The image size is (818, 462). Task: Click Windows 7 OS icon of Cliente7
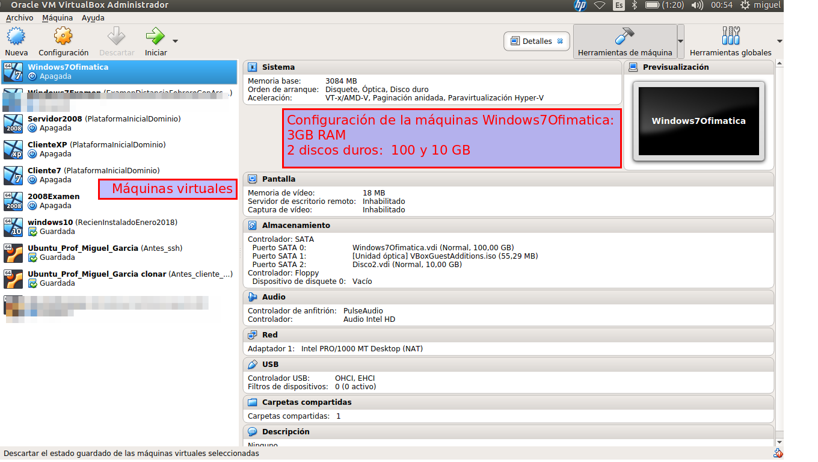tap(13, 175)
